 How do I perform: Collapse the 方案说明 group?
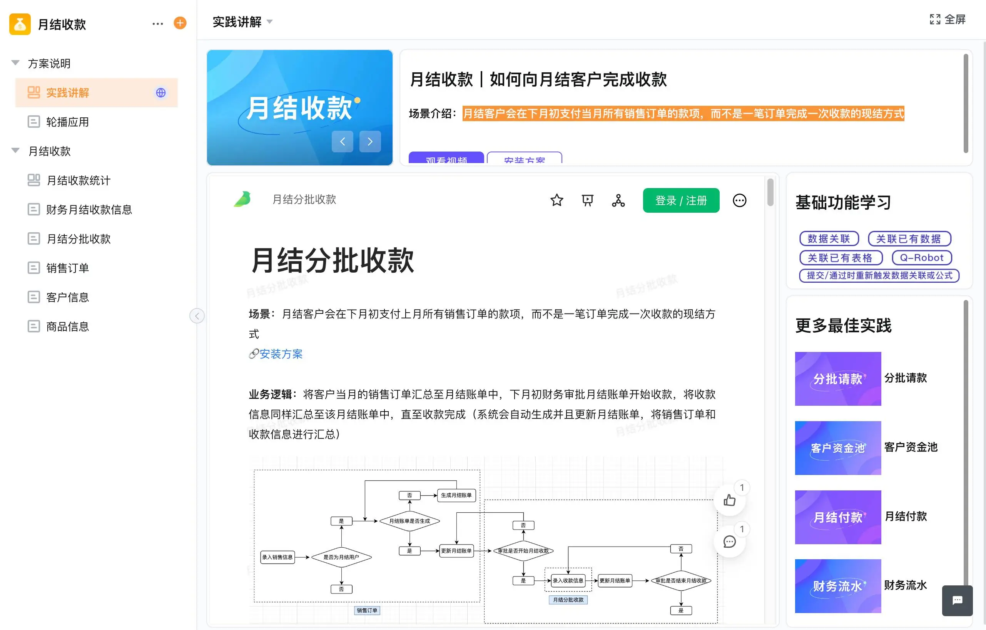(x=15, y=63)
